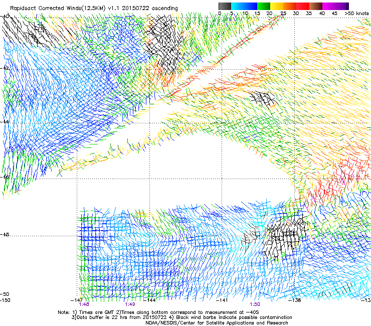Viewport: 371px width, 326px height.
Task: Click the purple '1:48' time label
Action: click(84, 304)
